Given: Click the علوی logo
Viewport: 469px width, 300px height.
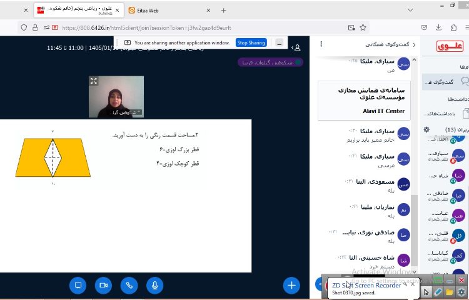Looking at the screenshot, I should 450,46.
